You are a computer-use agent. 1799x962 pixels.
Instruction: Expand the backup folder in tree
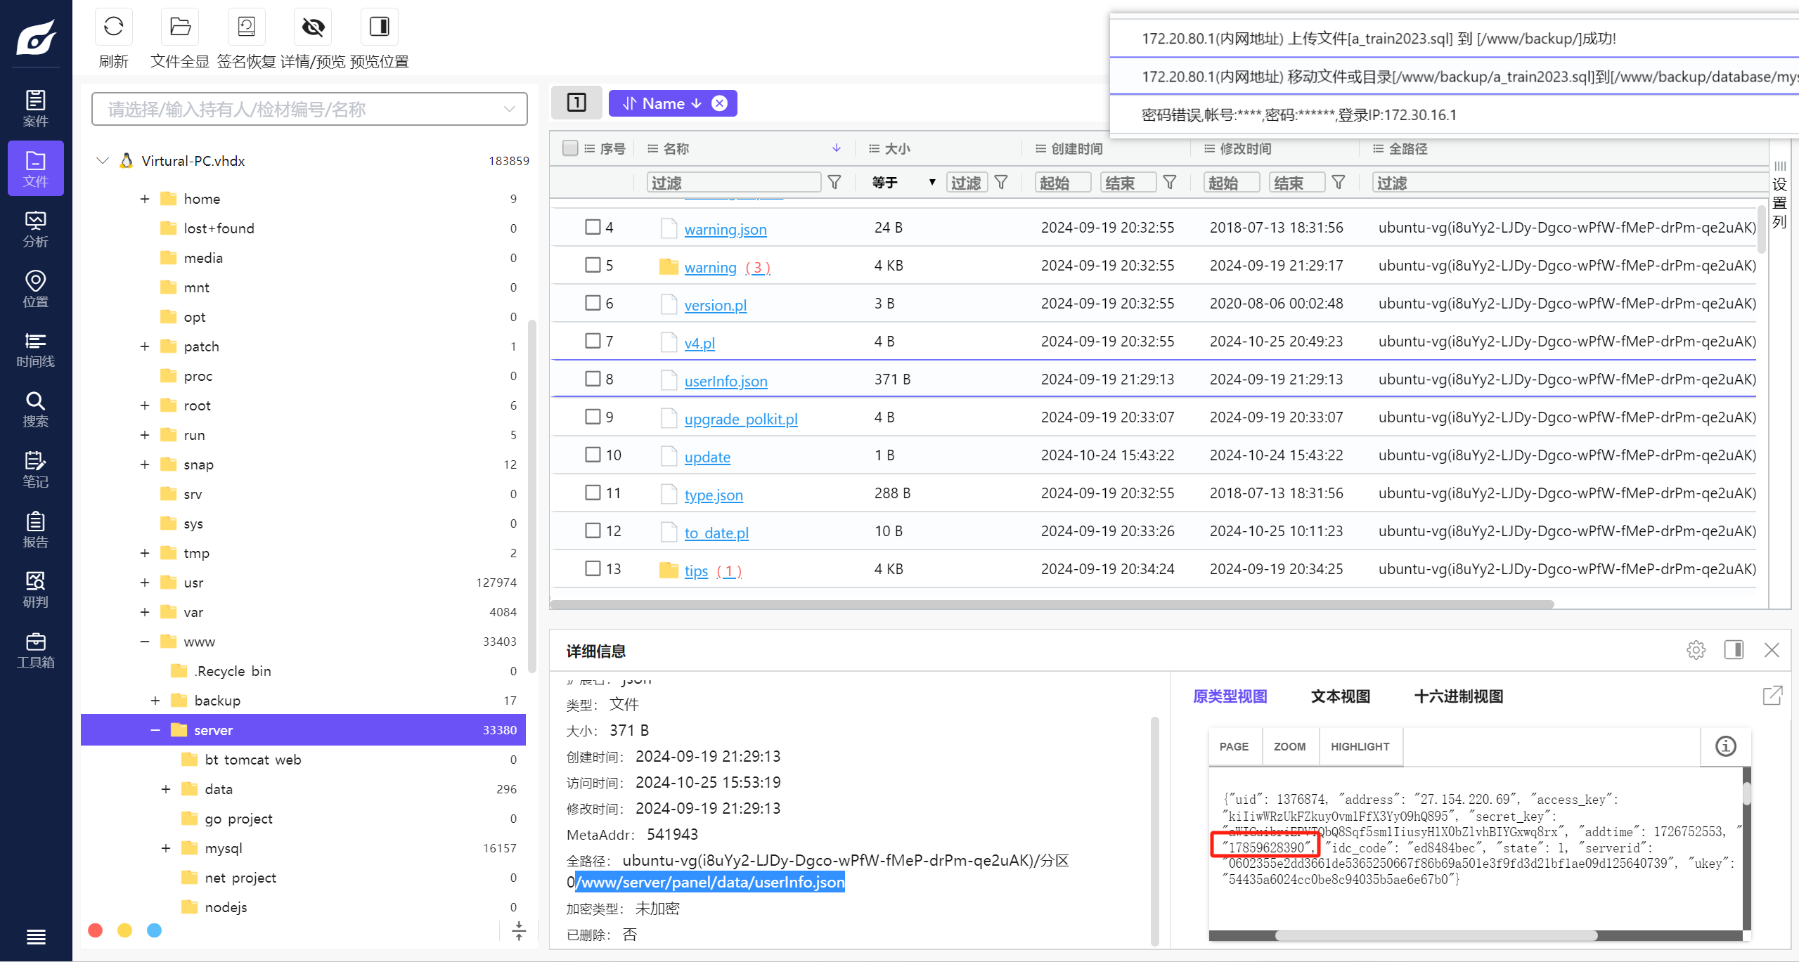coord(155,701)
